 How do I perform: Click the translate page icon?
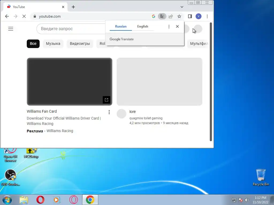(x=162, y=16)
